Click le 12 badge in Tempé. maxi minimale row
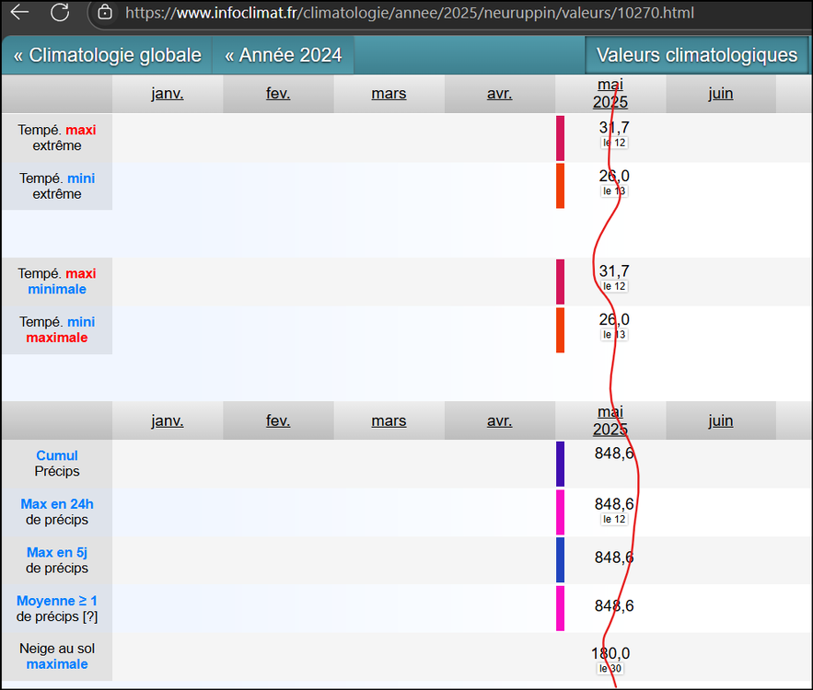The width and height of the screenshot is (813, 690). [614, 286]
